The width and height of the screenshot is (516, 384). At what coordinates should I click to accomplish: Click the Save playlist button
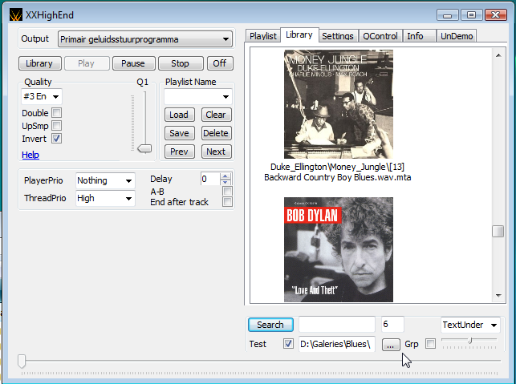tap(179, 133)
